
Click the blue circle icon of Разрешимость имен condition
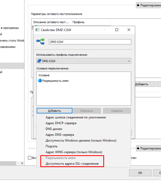(x=40, y=80)
